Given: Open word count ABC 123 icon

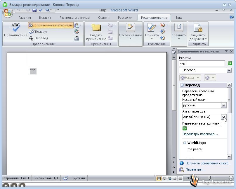Looking at the screenshot, I should (77, 38).
